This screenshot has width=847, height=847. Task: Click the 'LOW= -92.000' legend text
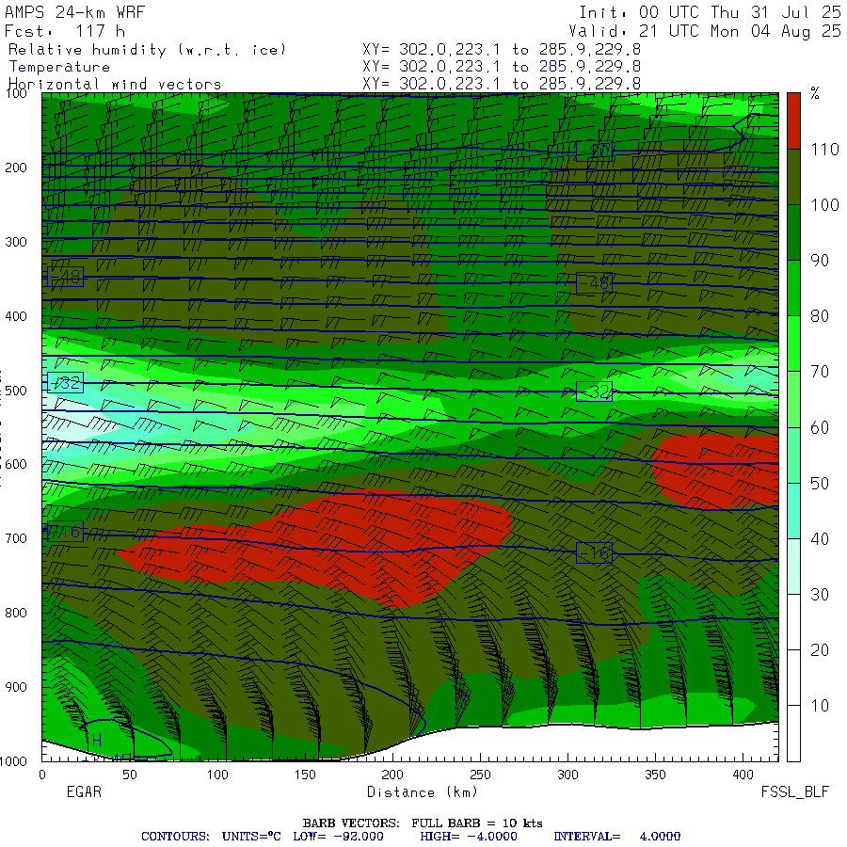[338, 837]
